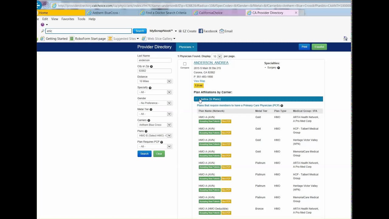The width and height of the screenshot is (389, 219).
Task: Click the Print button
Action: [304, 47]
